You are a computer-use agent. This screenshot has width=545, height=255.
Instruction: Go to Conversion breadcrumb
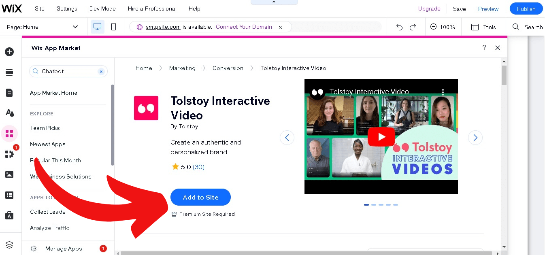click(228, 68)
